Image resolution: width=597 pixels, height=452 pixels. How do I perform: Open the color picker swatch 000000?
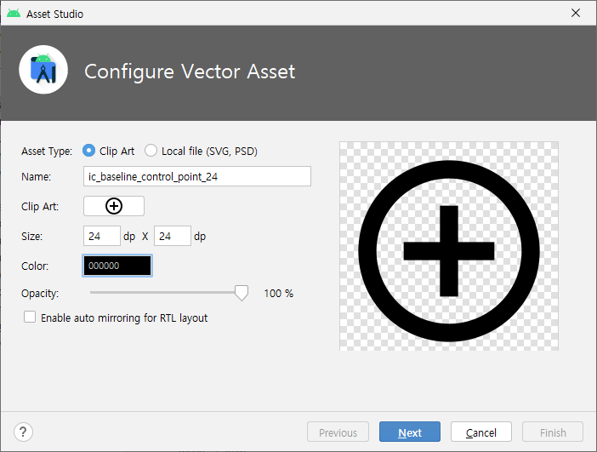pyautogui.click(x=117, y=266)
